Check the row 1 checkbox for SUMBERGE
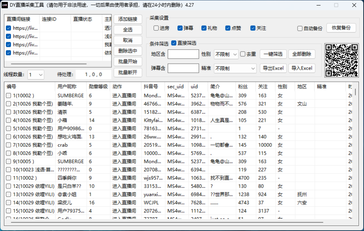The width and height of the screenshot is (364, 231). [x=9, y=95]
